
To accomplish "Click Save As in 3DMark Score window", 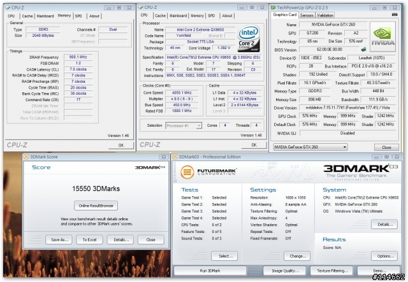I will coord(59,239).
